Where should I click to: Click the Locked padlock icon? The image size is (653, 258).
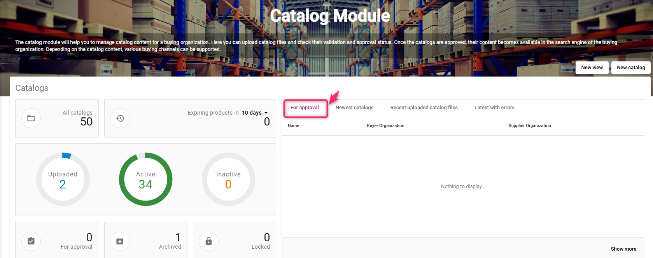pyautogui.click(x=208, y=241)
